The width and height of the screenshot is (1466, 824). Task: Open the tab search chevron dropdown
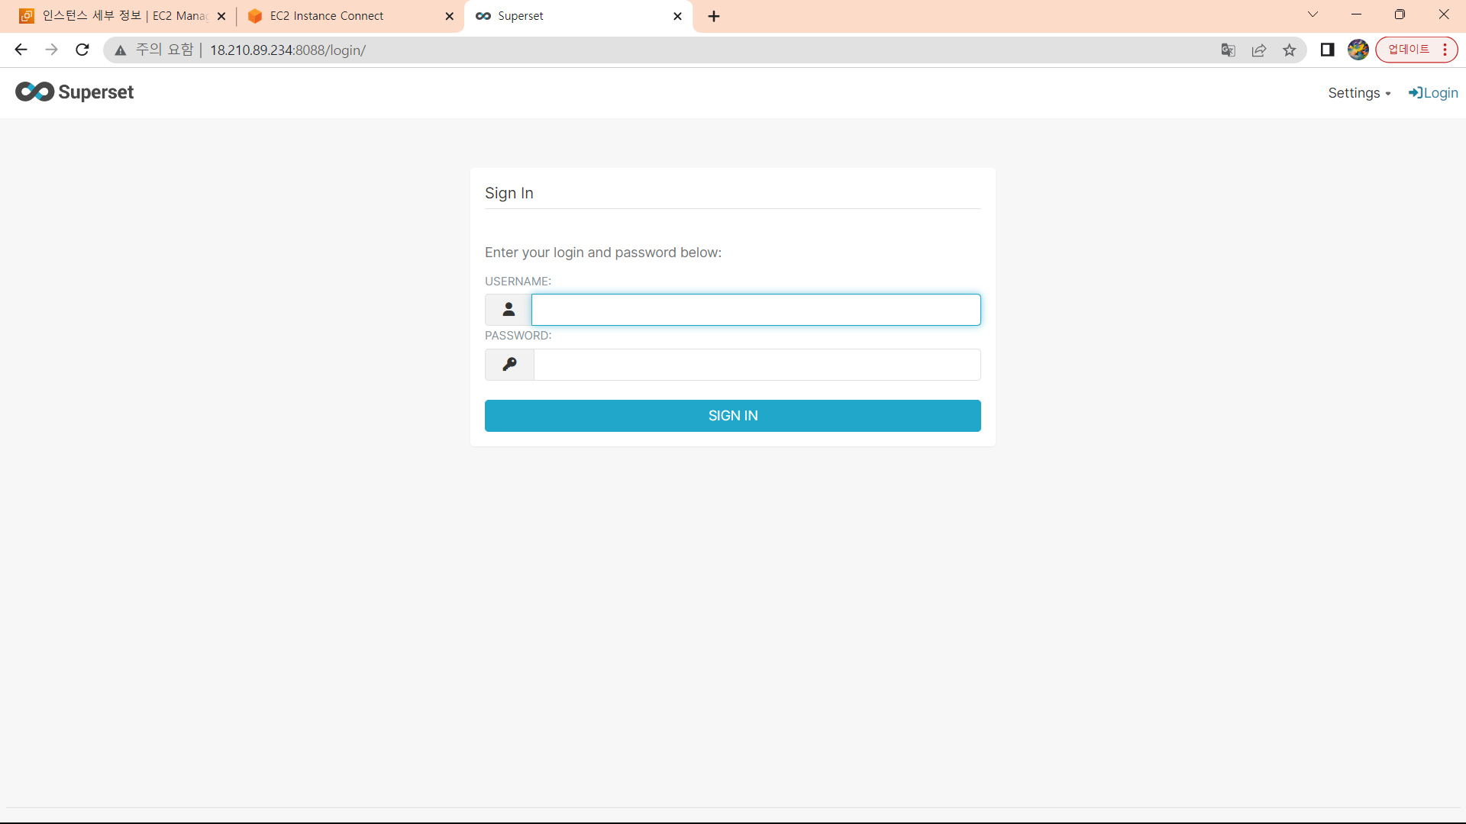coord(1313,14)
